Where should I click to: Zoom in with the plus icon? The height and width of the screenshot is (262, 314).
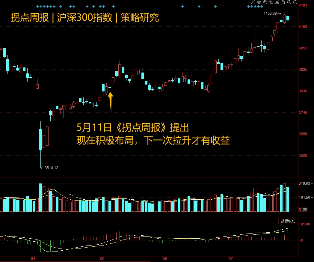point(289,2)
